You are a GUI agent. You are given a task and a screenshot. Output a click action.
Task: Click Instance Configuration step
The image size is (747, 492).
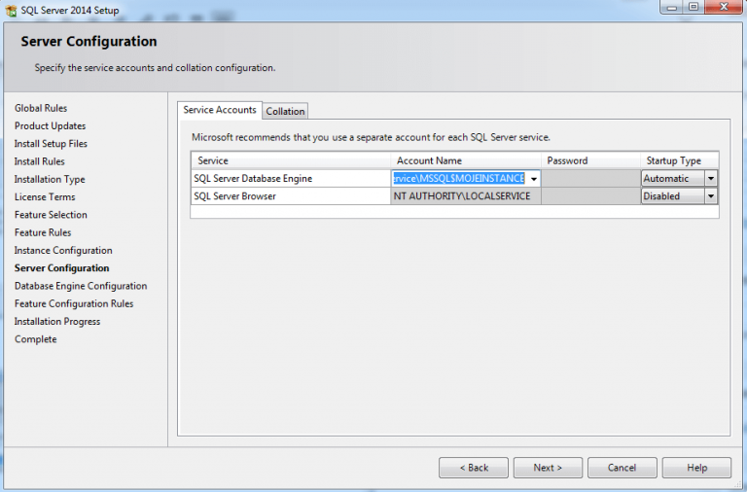coord(63,251)
